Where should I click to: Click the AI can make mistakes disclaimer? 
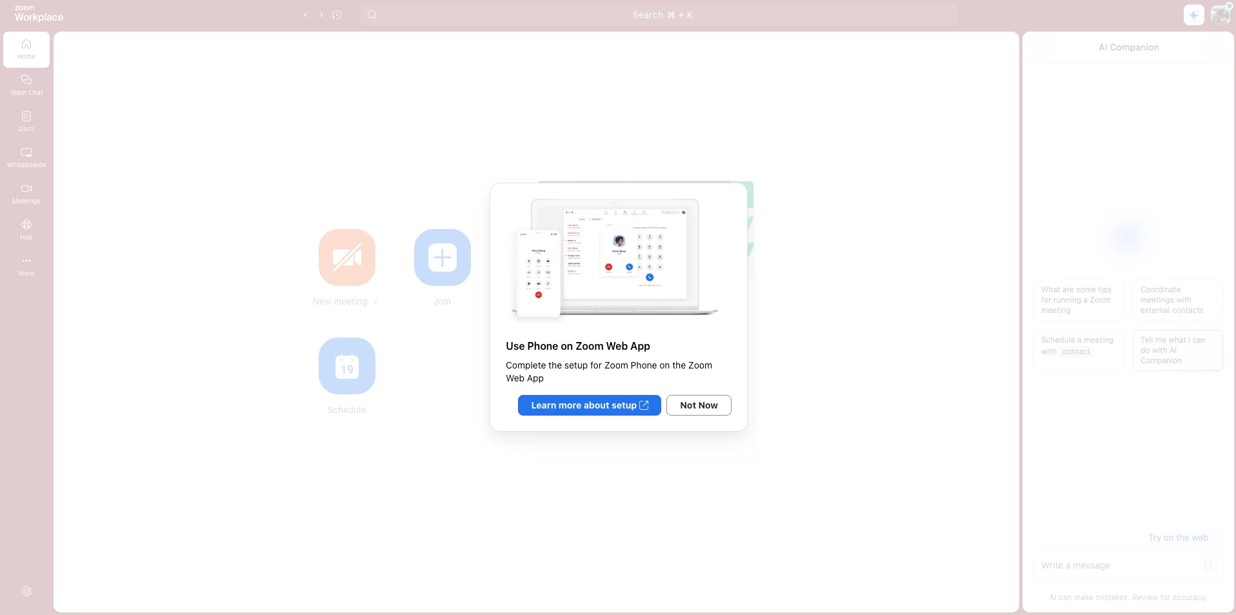pyautogui.click(x=1128, y=598)
